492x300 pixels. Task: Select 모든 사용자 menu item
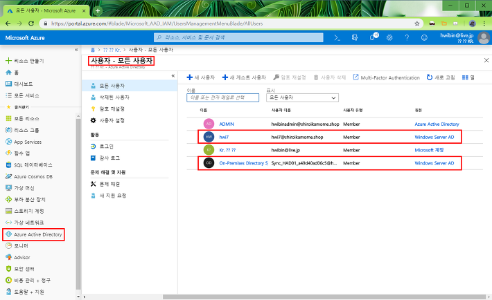click(130, 86)
